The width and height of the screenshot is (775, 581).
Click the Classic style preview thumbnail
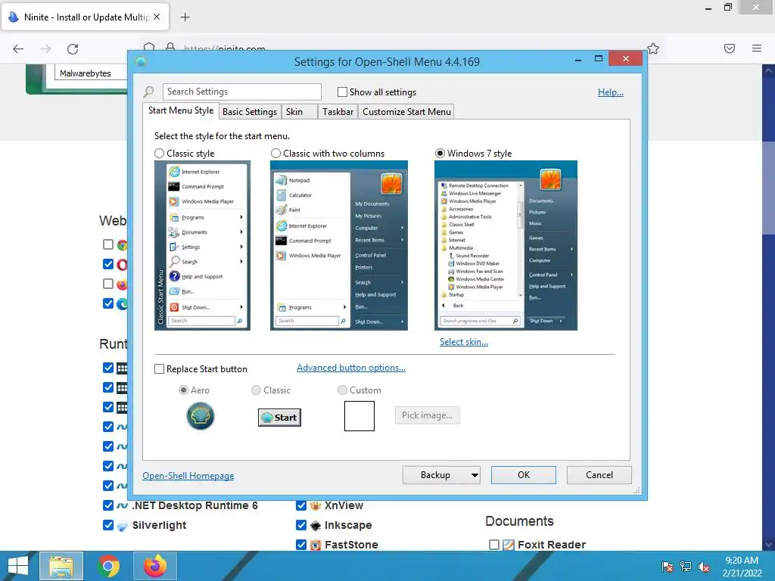(202, 246)
